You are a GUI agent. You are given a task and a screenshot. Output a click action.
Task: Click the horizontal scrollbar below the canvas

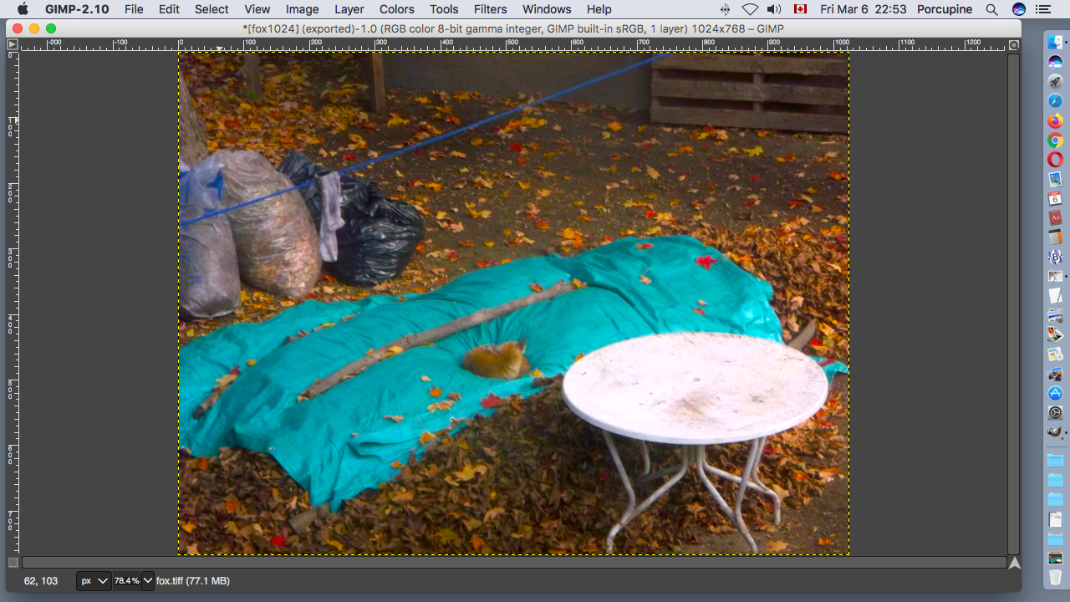(x=514, y=563)
